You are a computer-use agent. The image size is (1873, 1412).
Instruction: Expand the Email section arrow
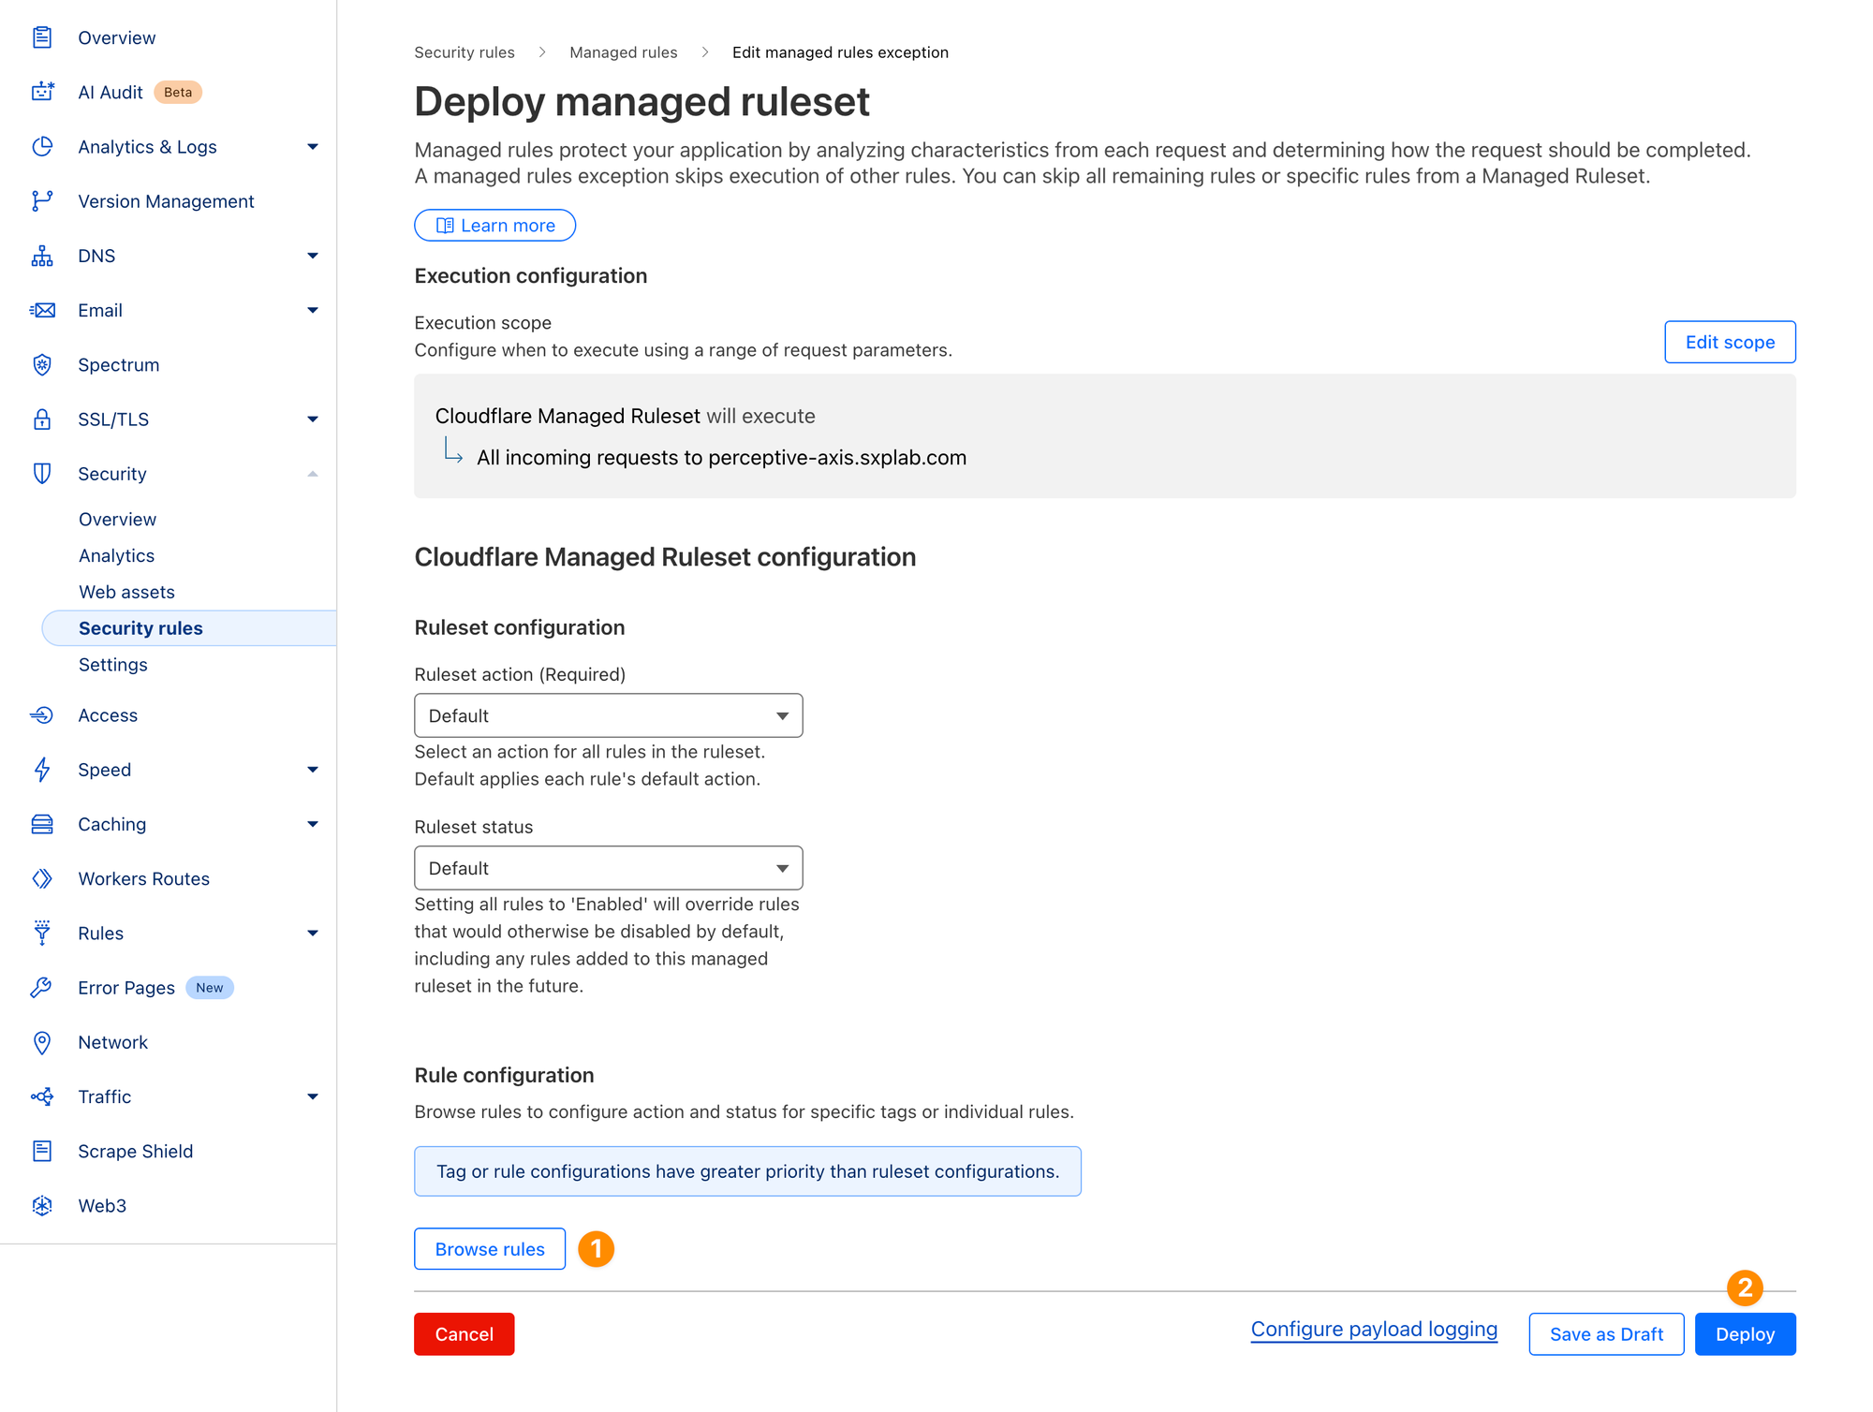313,310
